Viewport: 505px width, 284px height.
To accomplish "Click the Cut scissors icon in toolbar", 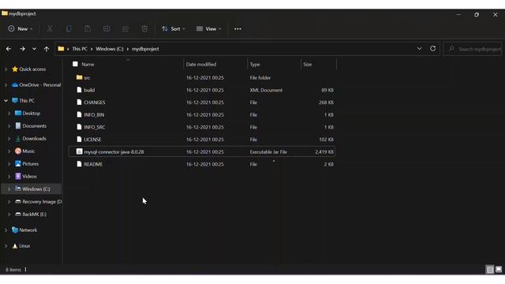I will tap(50, 29).
